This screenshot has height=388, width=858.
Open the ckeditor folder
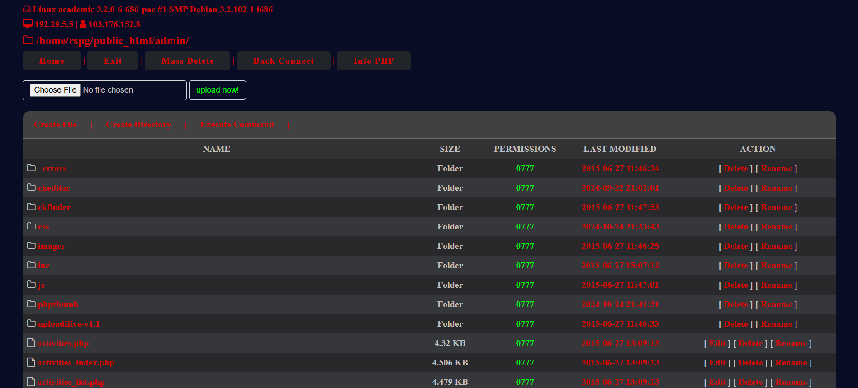[x=54, y=188]
